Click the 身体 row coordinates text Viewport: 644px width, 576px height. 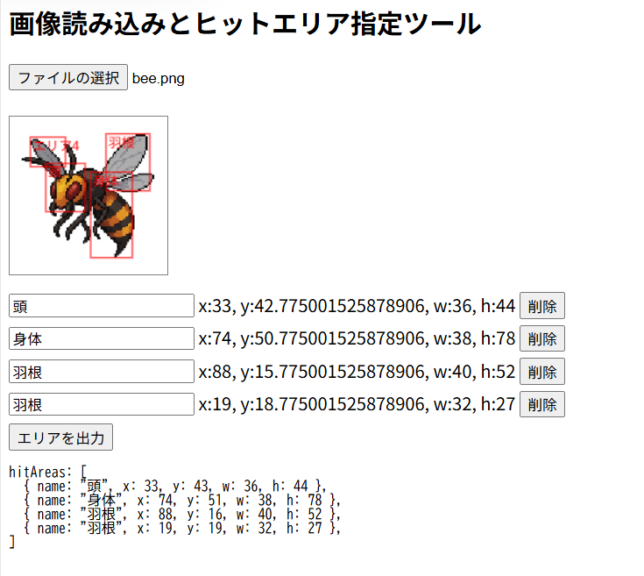click(x=357, y=338)
